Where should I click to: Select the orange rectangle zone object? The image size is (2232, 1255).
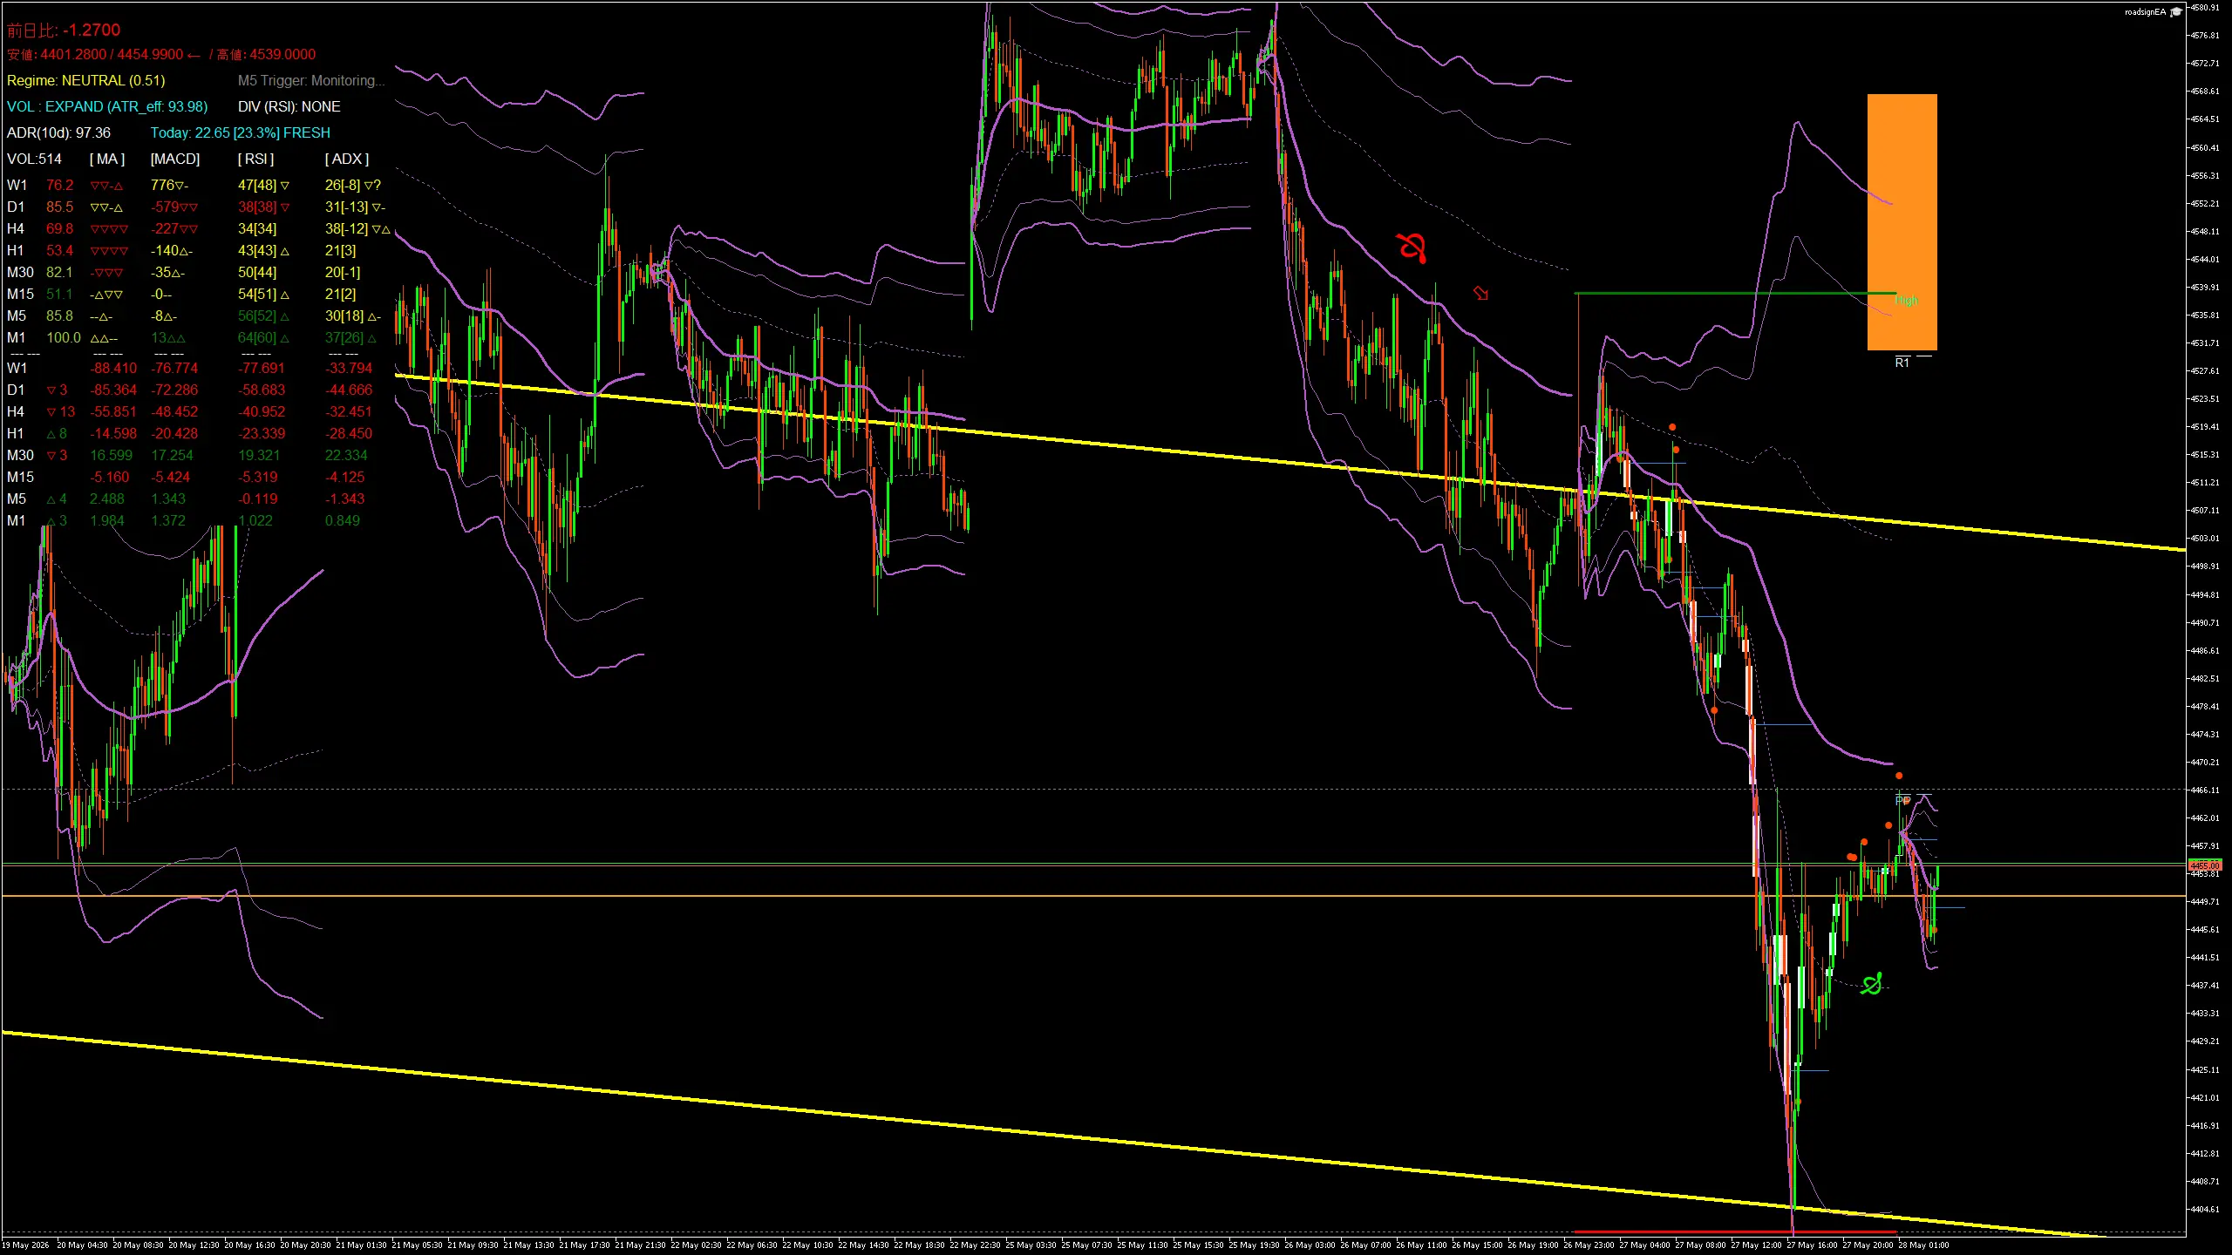pos(1902,222)
